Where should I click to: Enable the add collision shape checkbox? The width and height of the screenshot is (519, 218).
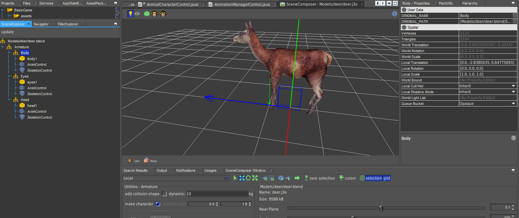tap(164, 194)
